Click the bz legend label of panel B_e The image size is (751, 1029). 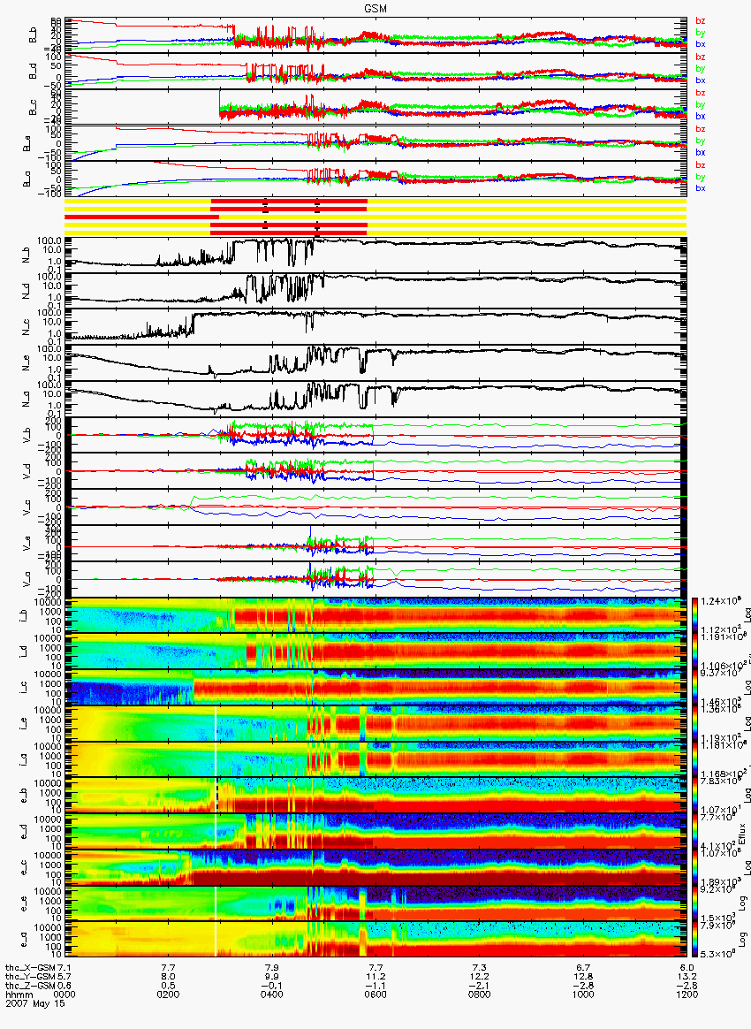(x=701, y=129)
